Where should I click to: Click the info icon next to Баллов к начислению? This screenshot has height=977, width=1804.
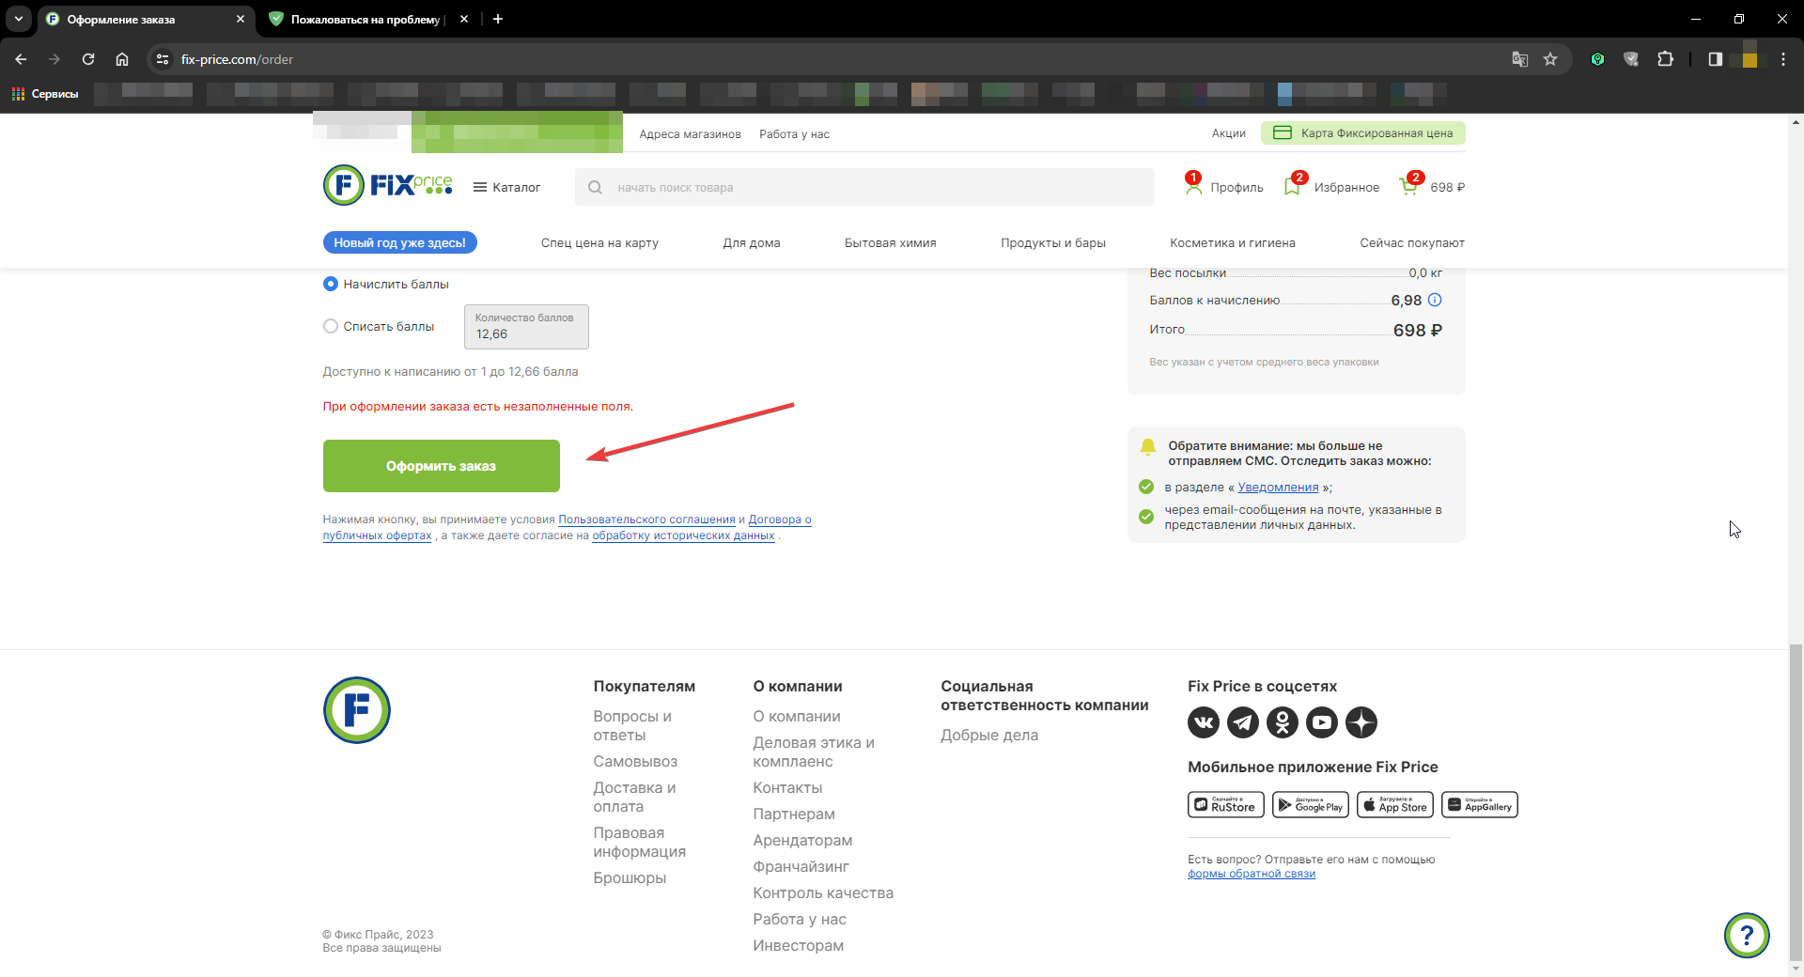tap(1435, 300)
